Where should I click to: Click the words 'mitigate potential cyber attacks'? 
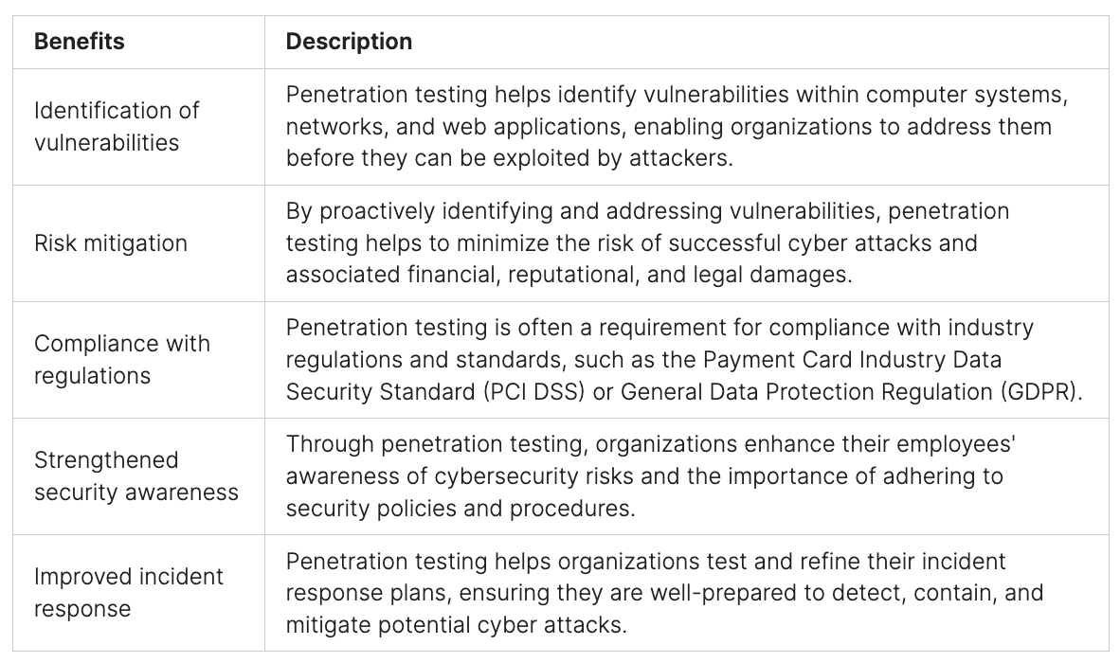coord(456,624)
